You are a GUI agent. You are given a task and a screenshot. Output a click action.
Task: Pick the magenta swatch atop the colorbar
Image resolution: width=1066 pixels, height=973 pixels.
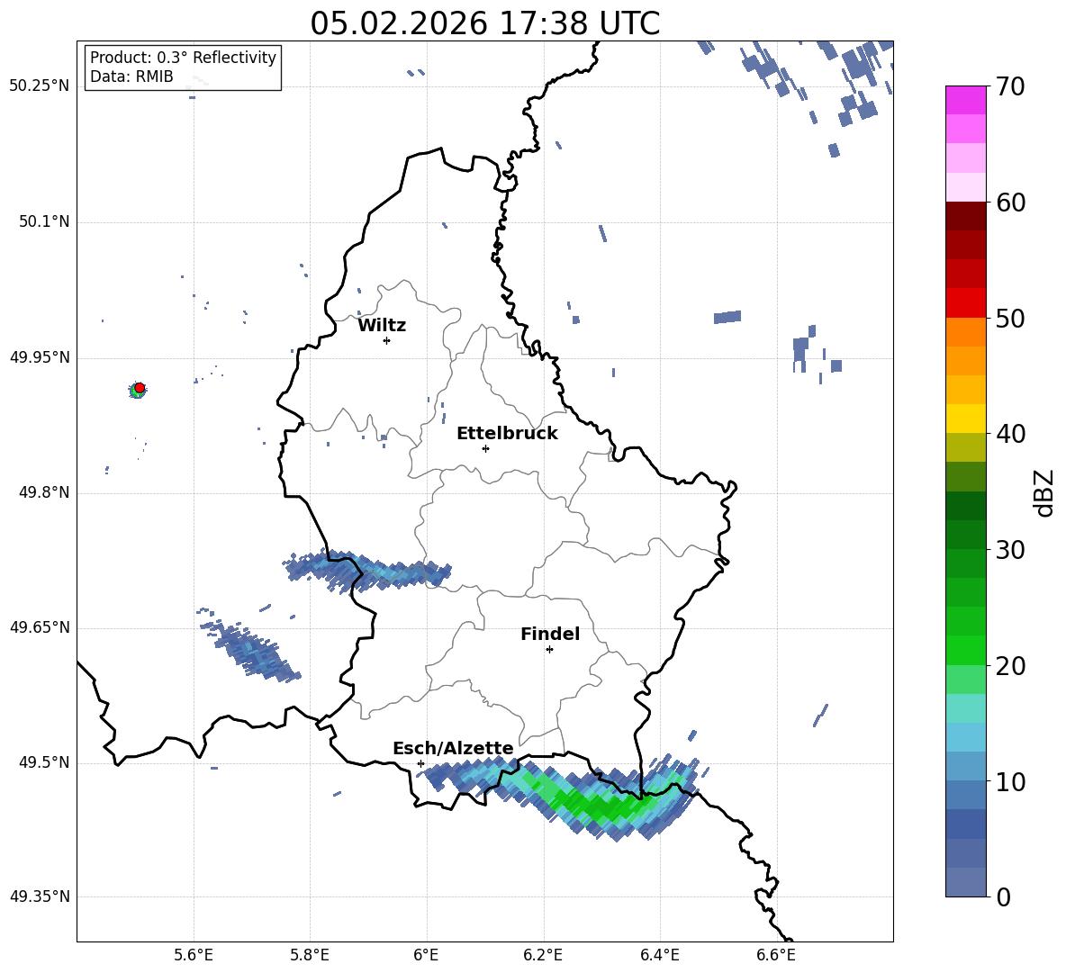(x=965, y=100)
